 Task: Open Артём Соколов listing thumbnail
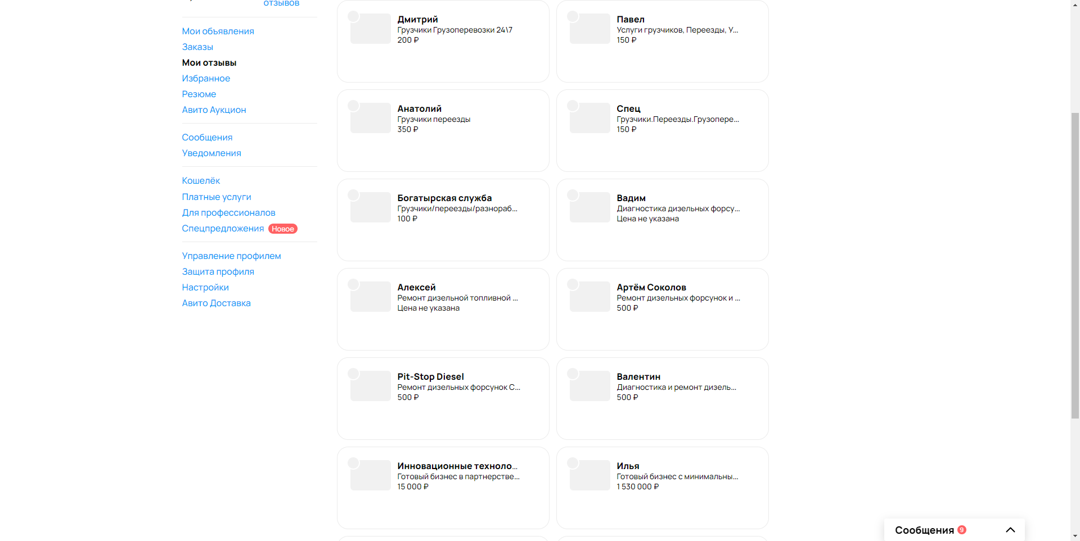(590, 297)
